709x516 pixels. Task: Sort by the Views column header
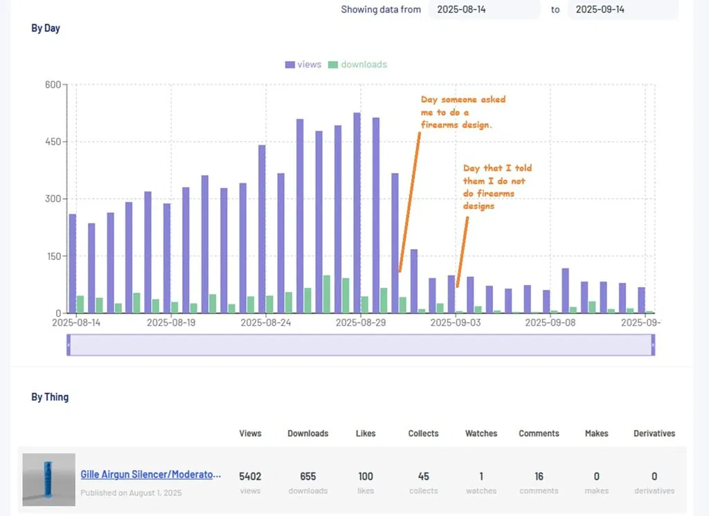(x=250, y=433)
